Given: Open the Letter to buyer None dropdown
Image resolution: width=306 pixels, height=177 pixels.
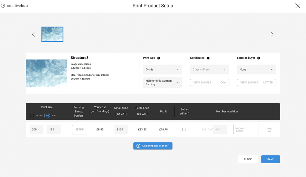Looking at the screenshot, I should tap(256, 70).
